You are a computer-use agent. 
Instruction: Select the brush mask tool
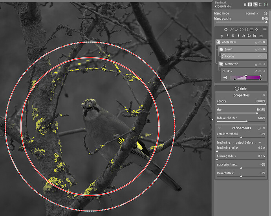tap(236, 29)
